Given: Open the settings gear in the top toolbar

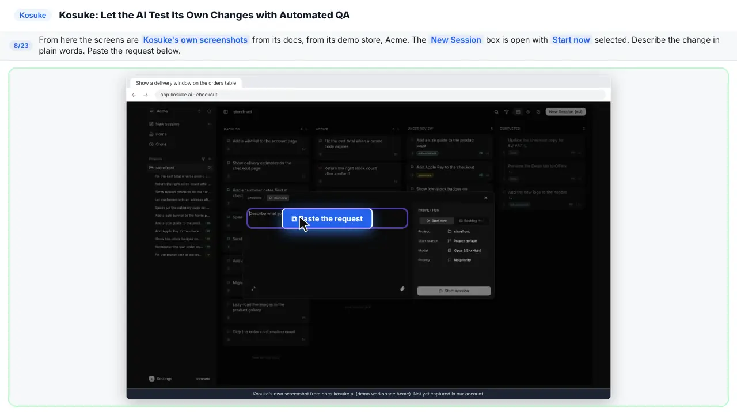Looking at the screenshot, I should 538,112.
